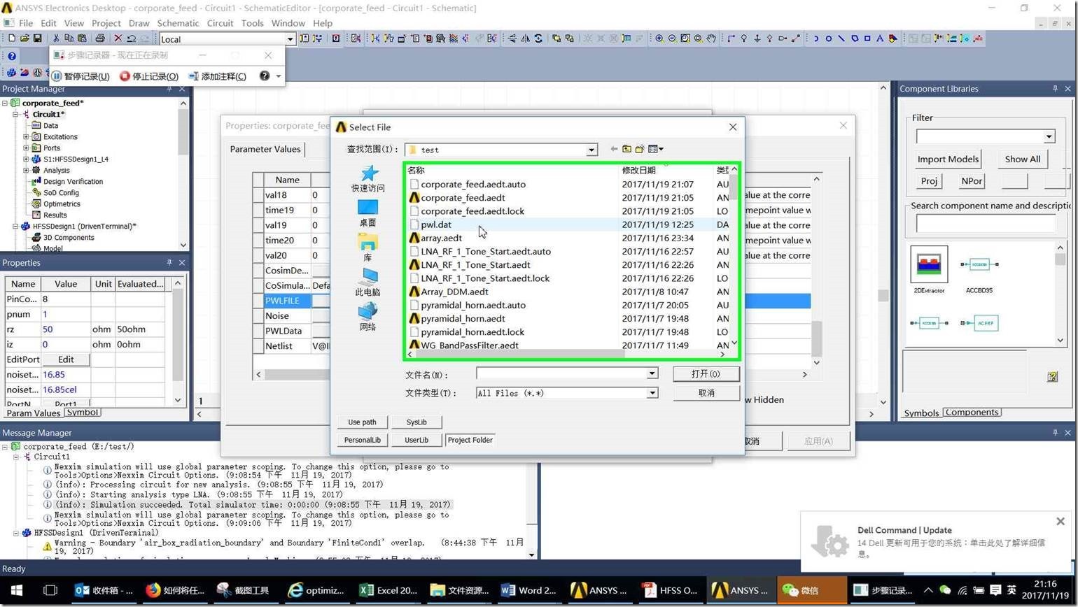This screenshot has width=1078, height=607.
Task: Select the Draw Rectangle tool icon
Action: (x=867, y=38)
